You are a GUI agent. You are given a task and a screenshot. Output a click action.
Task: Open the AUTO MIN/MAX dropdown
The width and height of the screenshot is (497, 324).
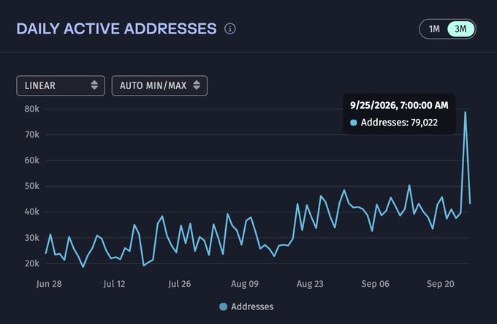point(159,85)
